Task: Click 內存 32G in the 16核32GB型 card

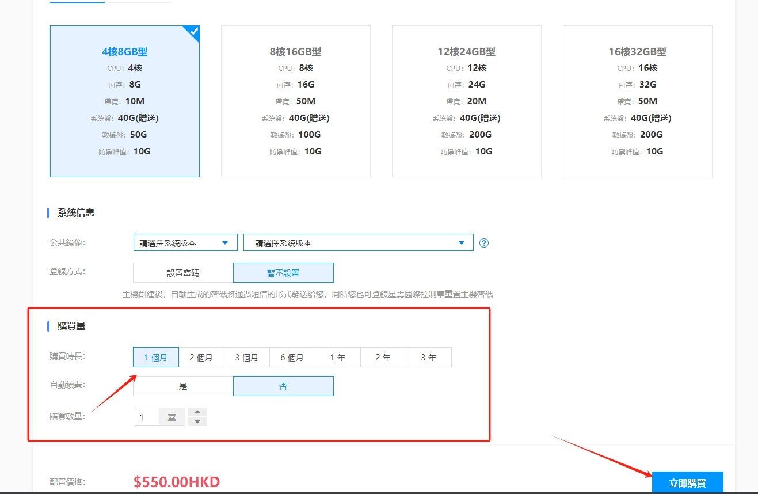Action: [638, 85]
